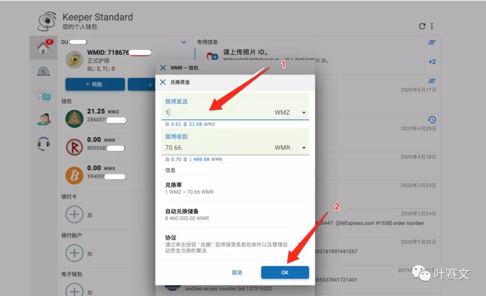Open the WMR currency dropdown in 我将收到
Viewport: 486px width, 296px height.
pos(303,147)
